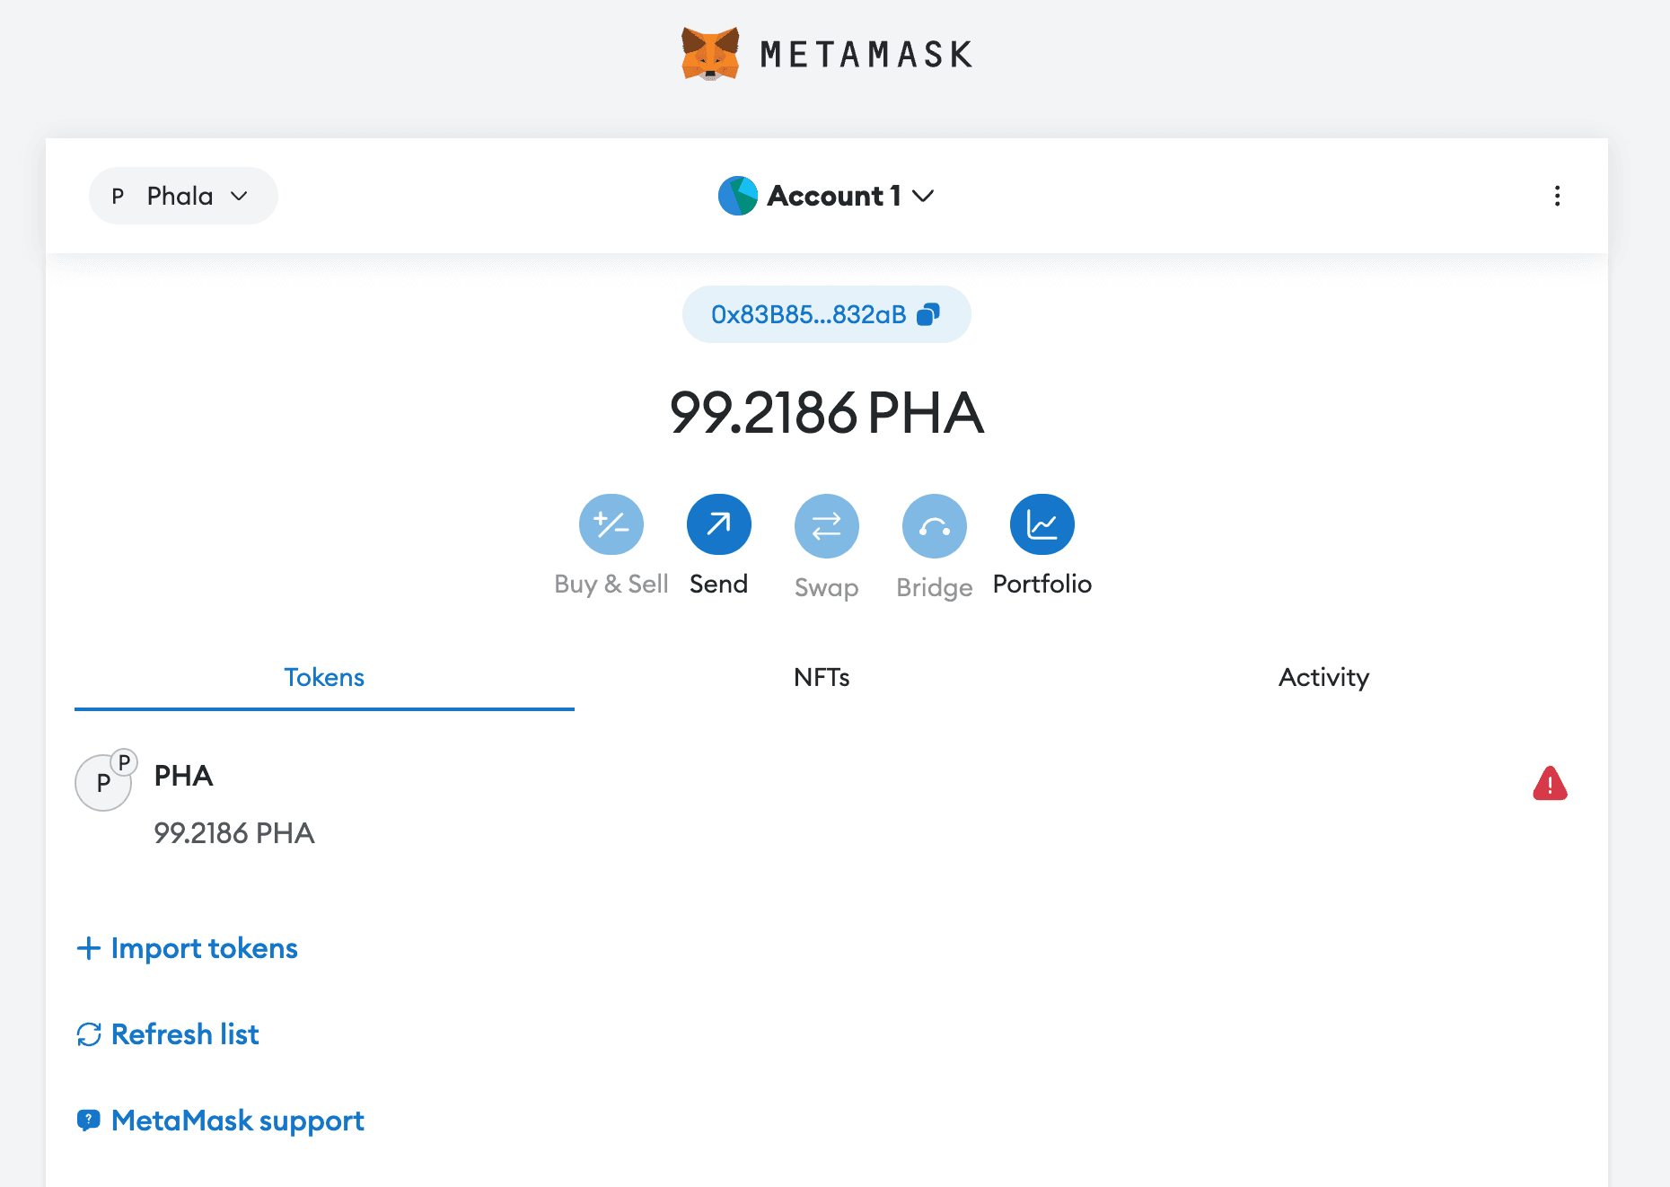Click the MetaMask fox logo
This screenshot has width=1670, height=1187.
(710, 54)
